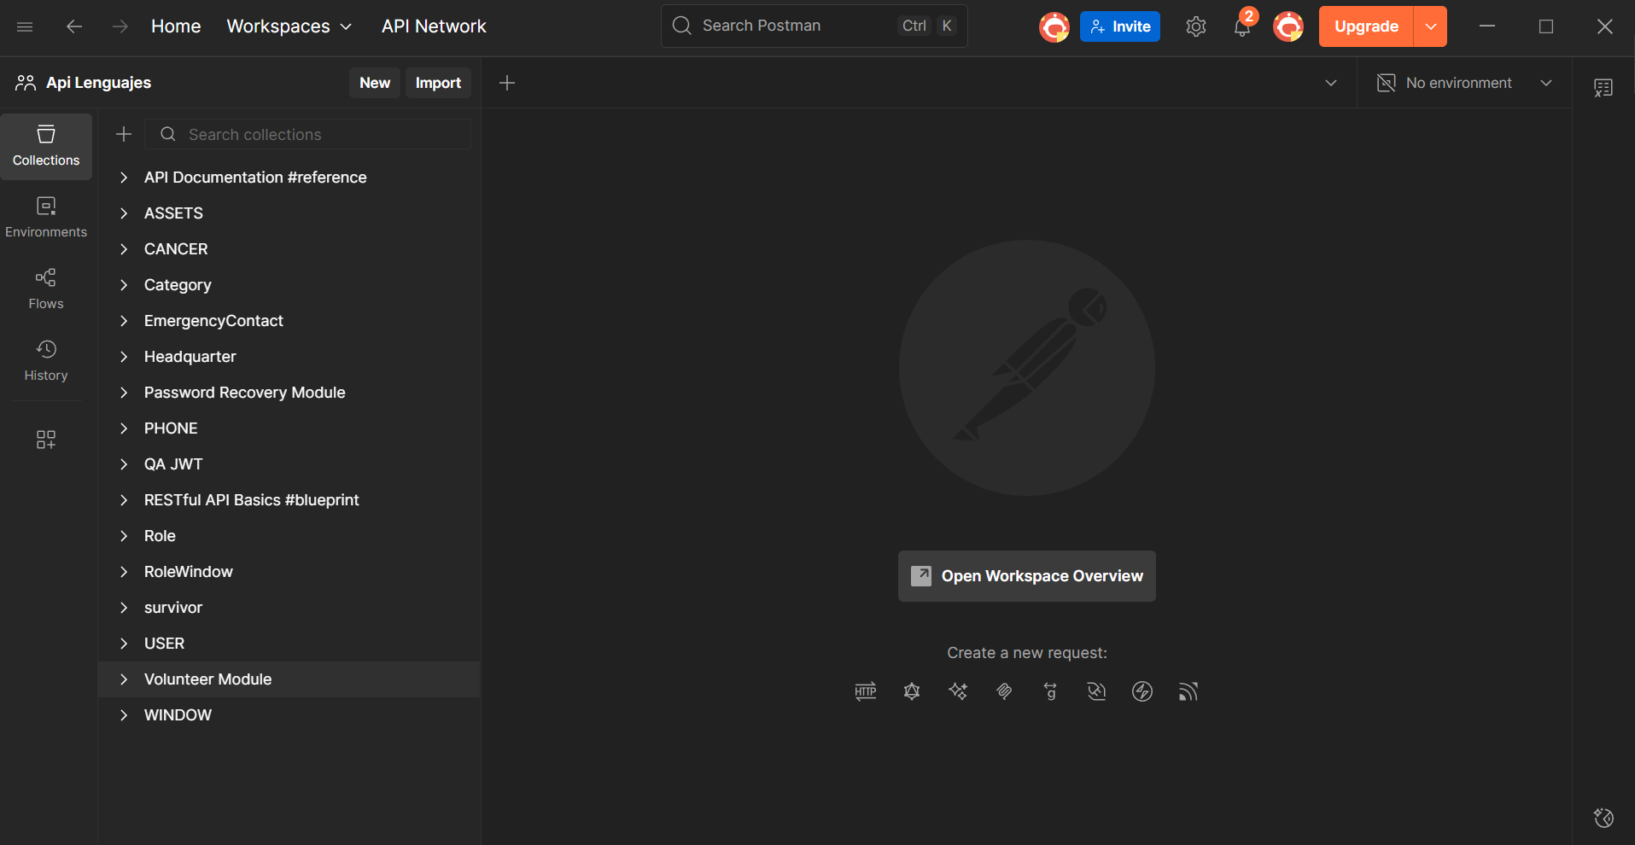Click the plus icon to create a collection
The image size is (1635, 845).
(x=124, y=134)
